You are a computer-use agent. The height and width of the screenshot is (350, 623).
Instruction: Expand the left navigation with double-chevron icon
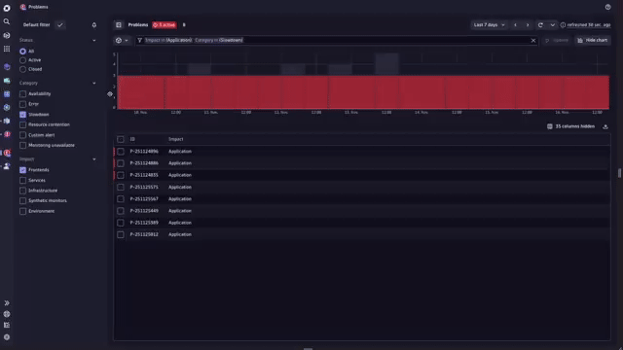point(7,303)
